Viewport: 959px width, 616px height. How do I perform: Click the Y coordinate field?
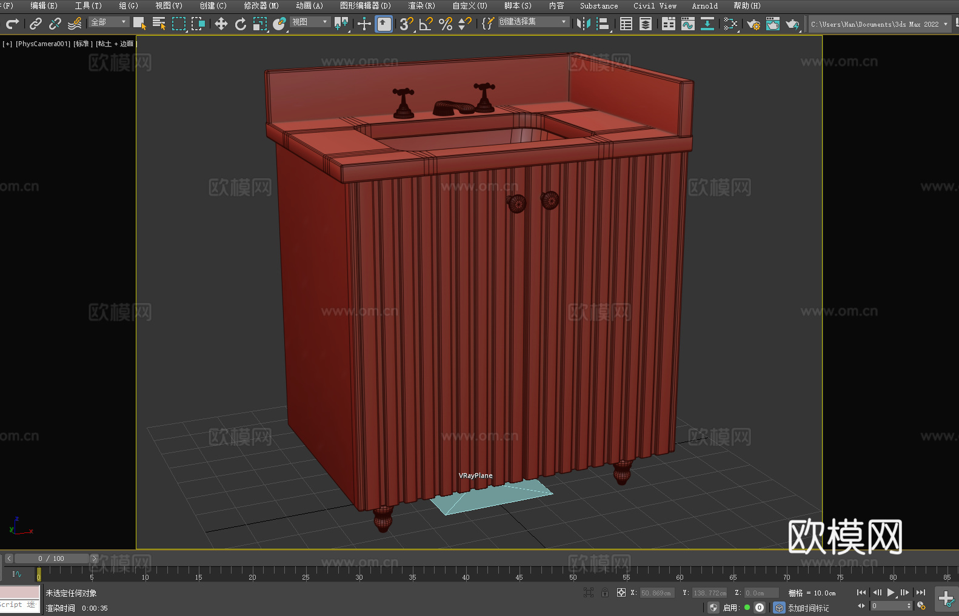point(709,593)
